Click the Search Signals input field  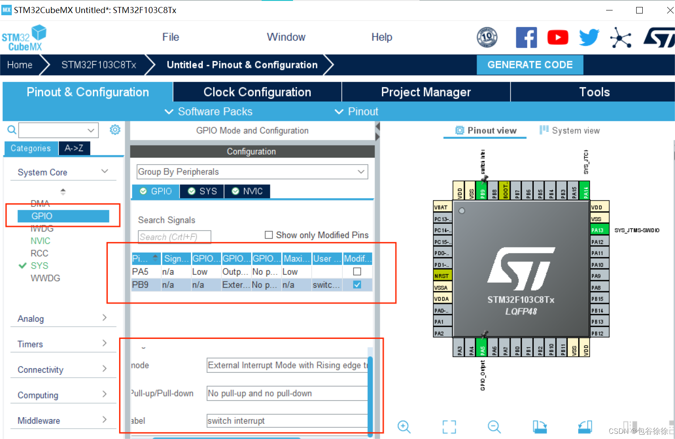pos(174,237)
